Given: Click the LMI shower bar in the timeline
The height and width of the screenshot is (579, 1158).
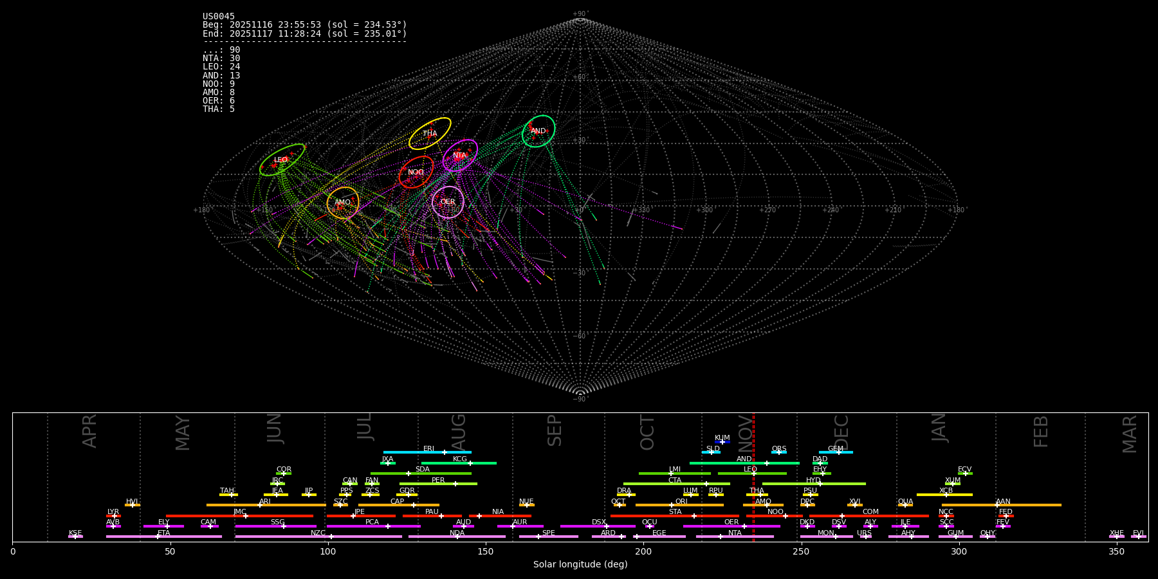Looking at the screenshot, I should coord(675,473).
